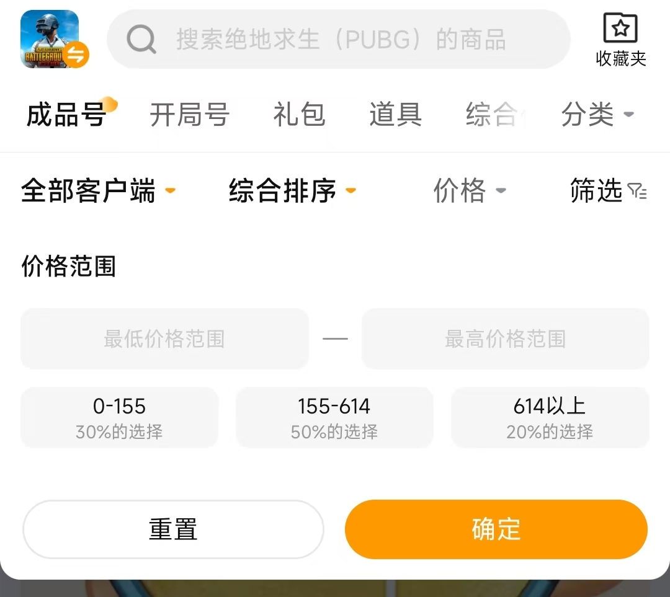
Task: Click the 重置 reset button
Action: pos(173,529)
